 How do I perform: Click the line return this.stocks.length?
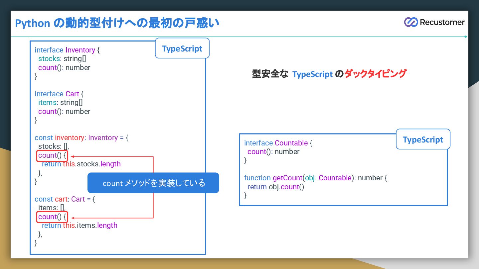click(81, 164)
